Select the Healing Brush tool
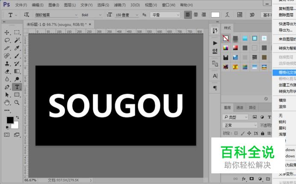This screenshot has height=184, width=296. (7, 56)
